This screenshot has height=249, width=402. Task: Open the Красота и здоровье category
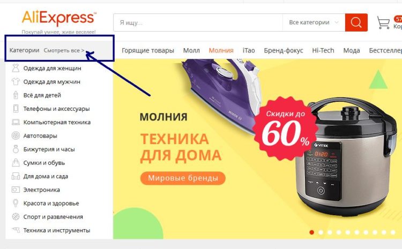point(51,203)
